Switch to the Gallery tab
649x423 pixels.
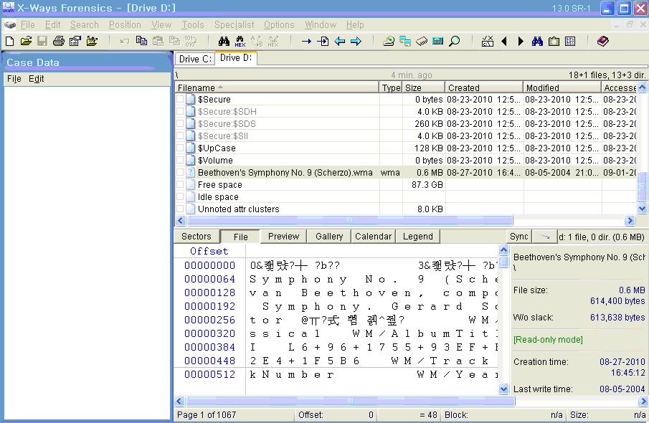tap(329, 237)
